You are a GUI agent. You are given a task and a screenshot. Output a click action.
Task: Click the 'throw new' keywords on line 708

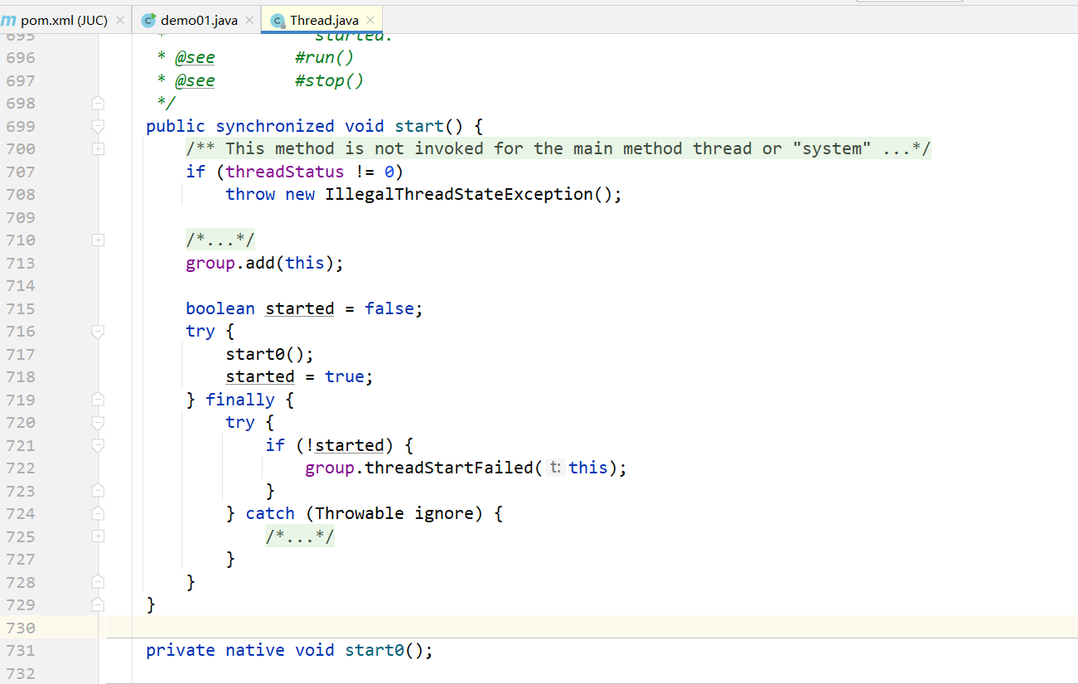270,195
